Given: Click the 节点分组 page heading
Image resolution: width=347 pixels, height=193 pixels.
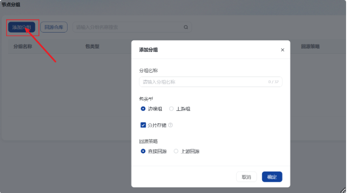Looking at the screenshot, I should click(x=11, y=4).
